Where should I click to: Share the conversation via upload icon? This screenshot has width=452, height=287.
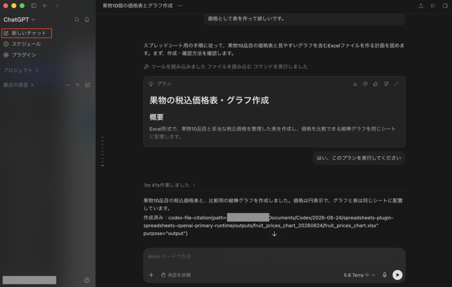click(421, 6)
